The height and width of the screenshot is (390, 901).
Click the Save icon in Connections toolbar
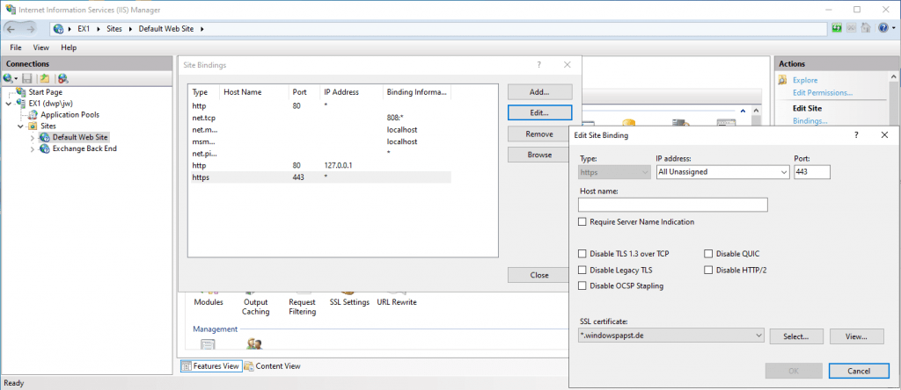point(27,78)
